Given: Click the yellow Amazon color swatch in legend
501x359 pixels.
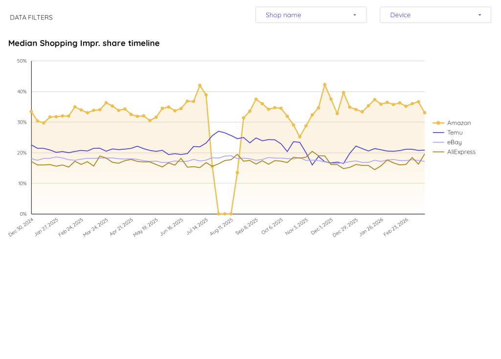Looking at the screenshot, I should 438,123.
